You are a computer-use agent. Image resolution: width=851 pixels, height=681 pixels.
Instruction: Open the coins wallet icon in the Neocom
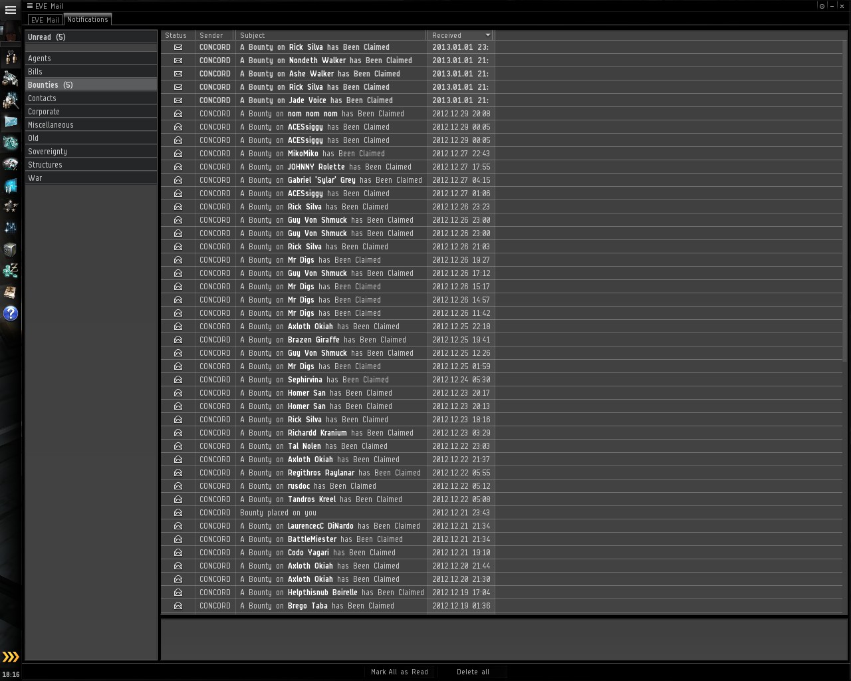click(11, 271)
